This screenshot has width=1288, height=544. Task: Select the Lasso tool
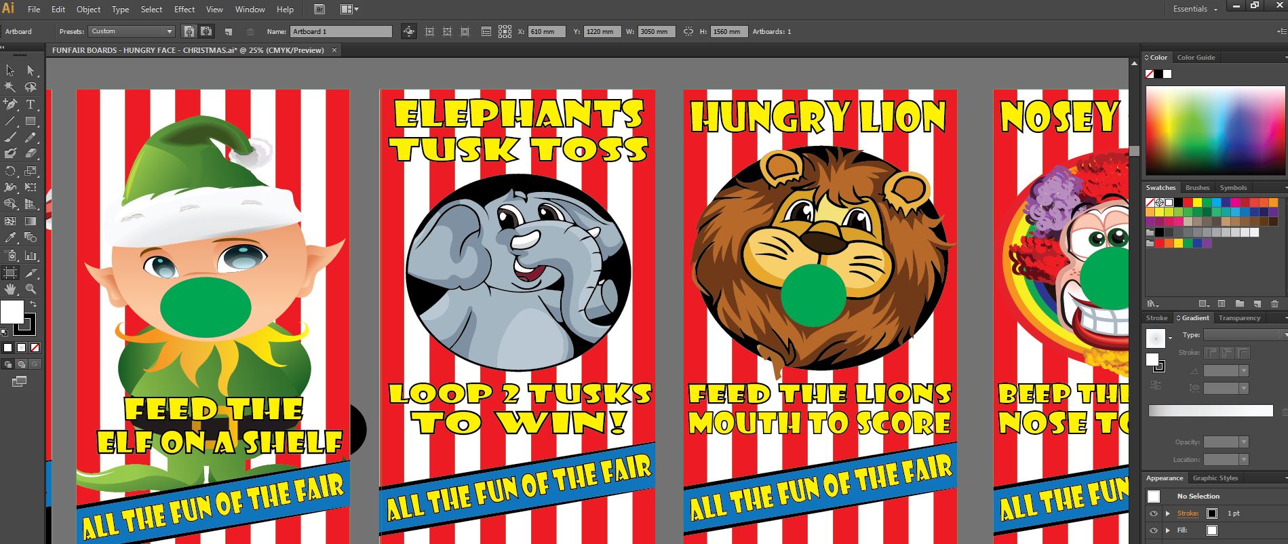coord(31,87)
